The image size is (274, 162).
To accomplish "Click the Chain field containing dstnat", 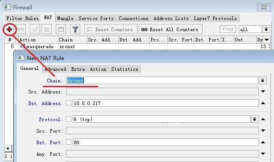I will pyautogui.click(x=162, y=81).
